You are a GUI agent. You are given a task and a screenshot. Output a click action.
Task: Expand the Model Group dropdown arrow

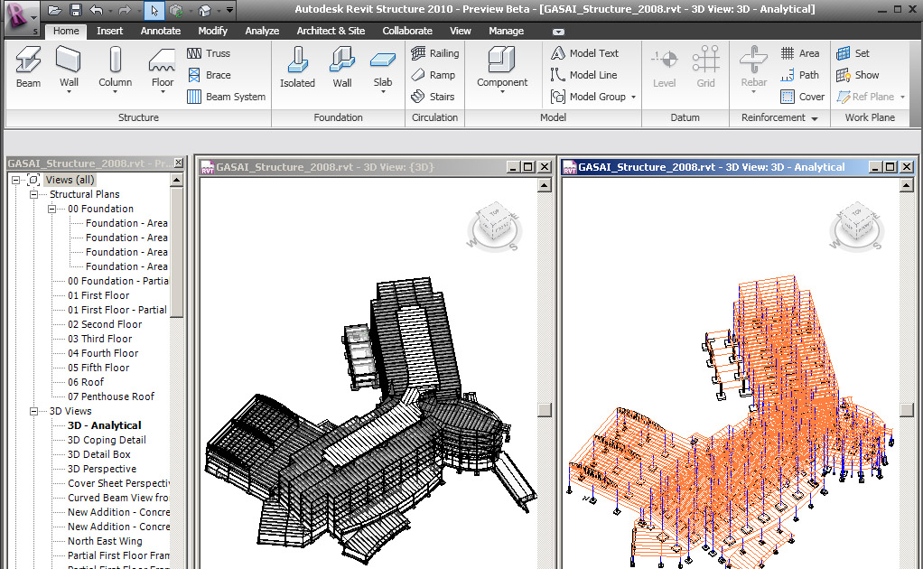(x=633, y=98)
